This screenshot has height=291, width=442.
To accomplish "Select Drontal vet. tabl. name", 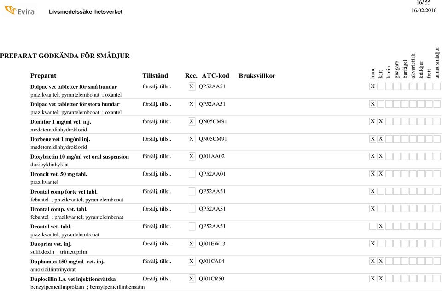I will coord(51,227).
